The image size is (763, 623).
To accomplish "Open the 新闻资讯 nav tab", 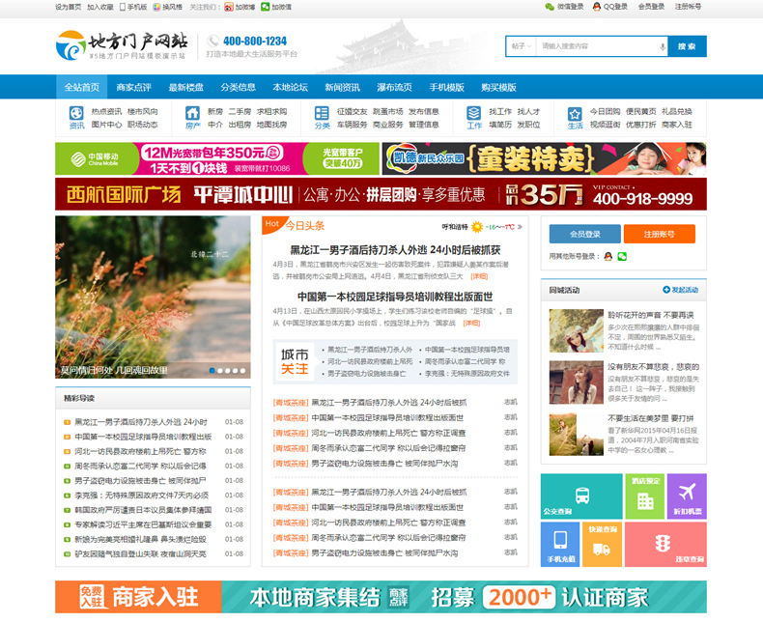I will coord(342,87).
